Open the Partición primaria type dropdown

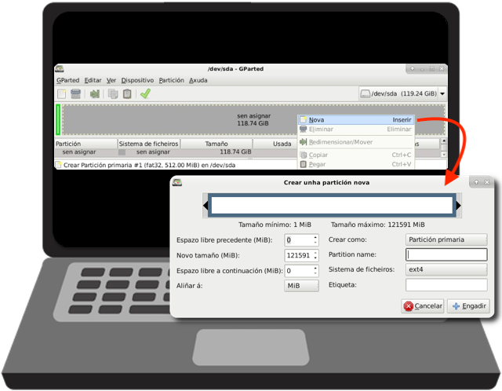pyautogui.click(x=446, y=239)
